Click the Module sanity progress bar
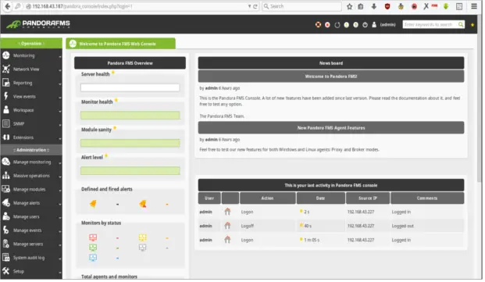Screen dimensions: 485x282 tap(130, 143)
